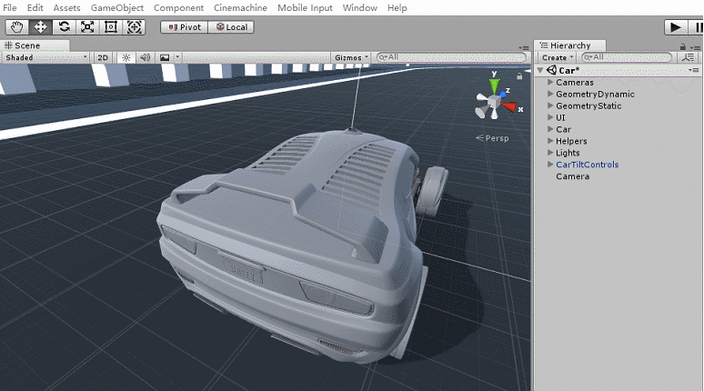Open scene effects dropdown arrow
Image resolution: width=704 pixels, height=391 pixels.
coord(177,57)
